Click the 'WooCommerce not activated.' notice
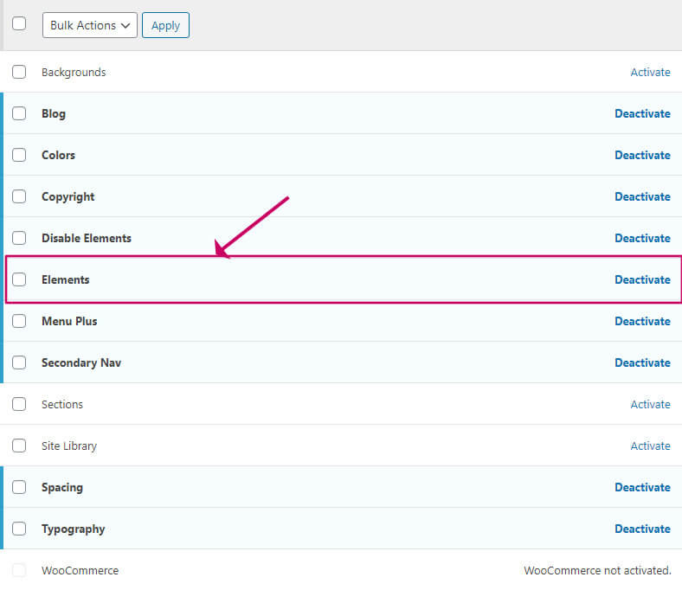The image size is (682, 590). point(597,570)
